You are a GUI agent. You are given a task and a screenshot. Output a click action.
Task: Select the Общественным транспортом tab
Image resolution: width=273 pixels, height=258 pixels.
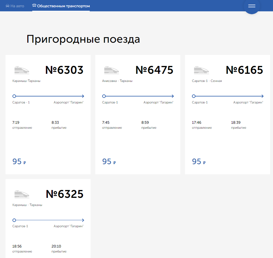61,6
